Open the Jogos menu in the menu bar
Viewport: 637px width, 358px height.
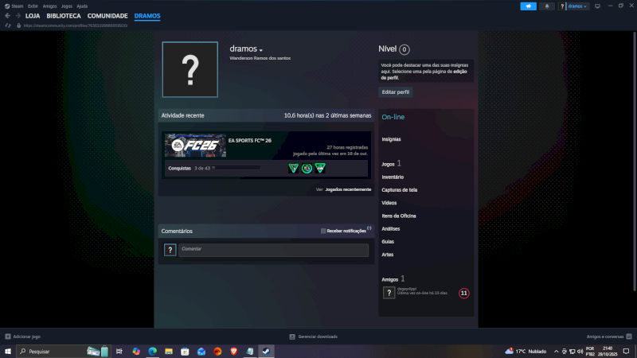67,6
